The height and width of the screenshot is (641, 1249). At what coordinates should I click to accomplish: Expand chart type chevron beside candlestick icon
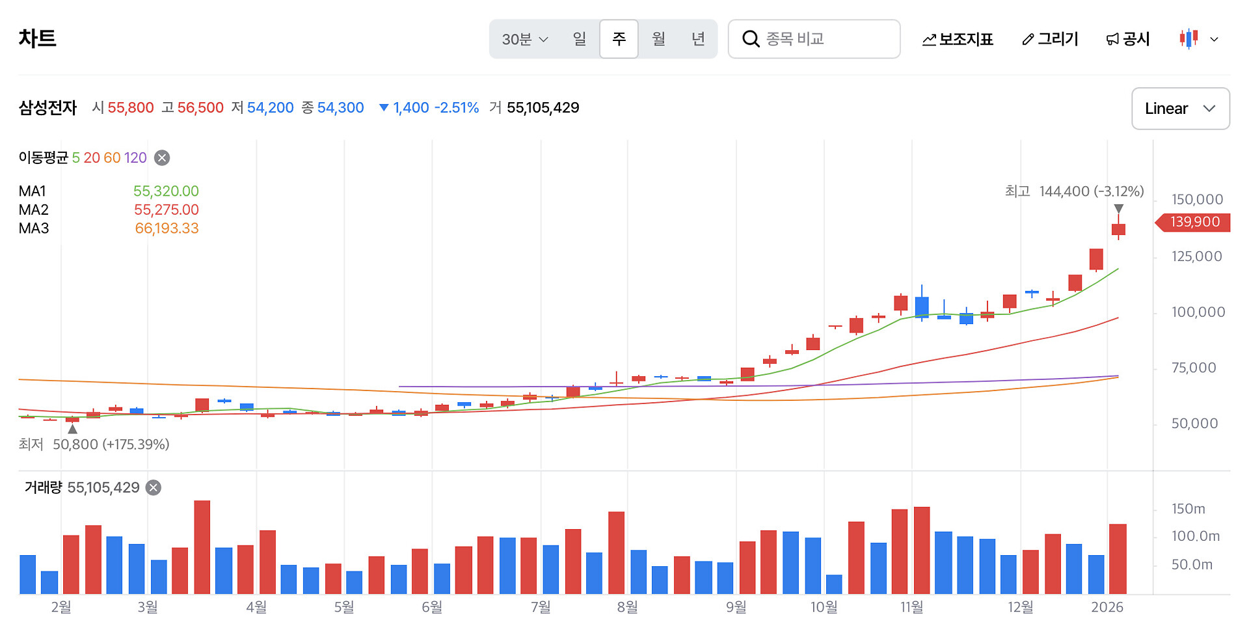pos(1214,40)
